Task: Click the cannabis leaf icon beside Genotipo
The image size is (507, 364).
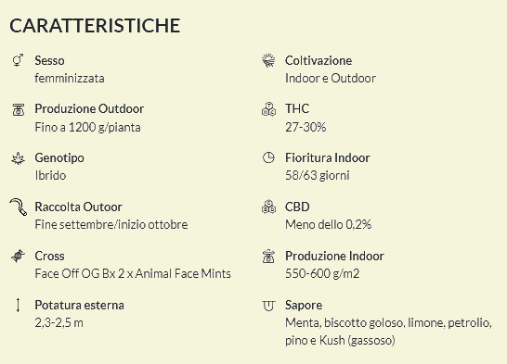Action: tap(19, 158)
